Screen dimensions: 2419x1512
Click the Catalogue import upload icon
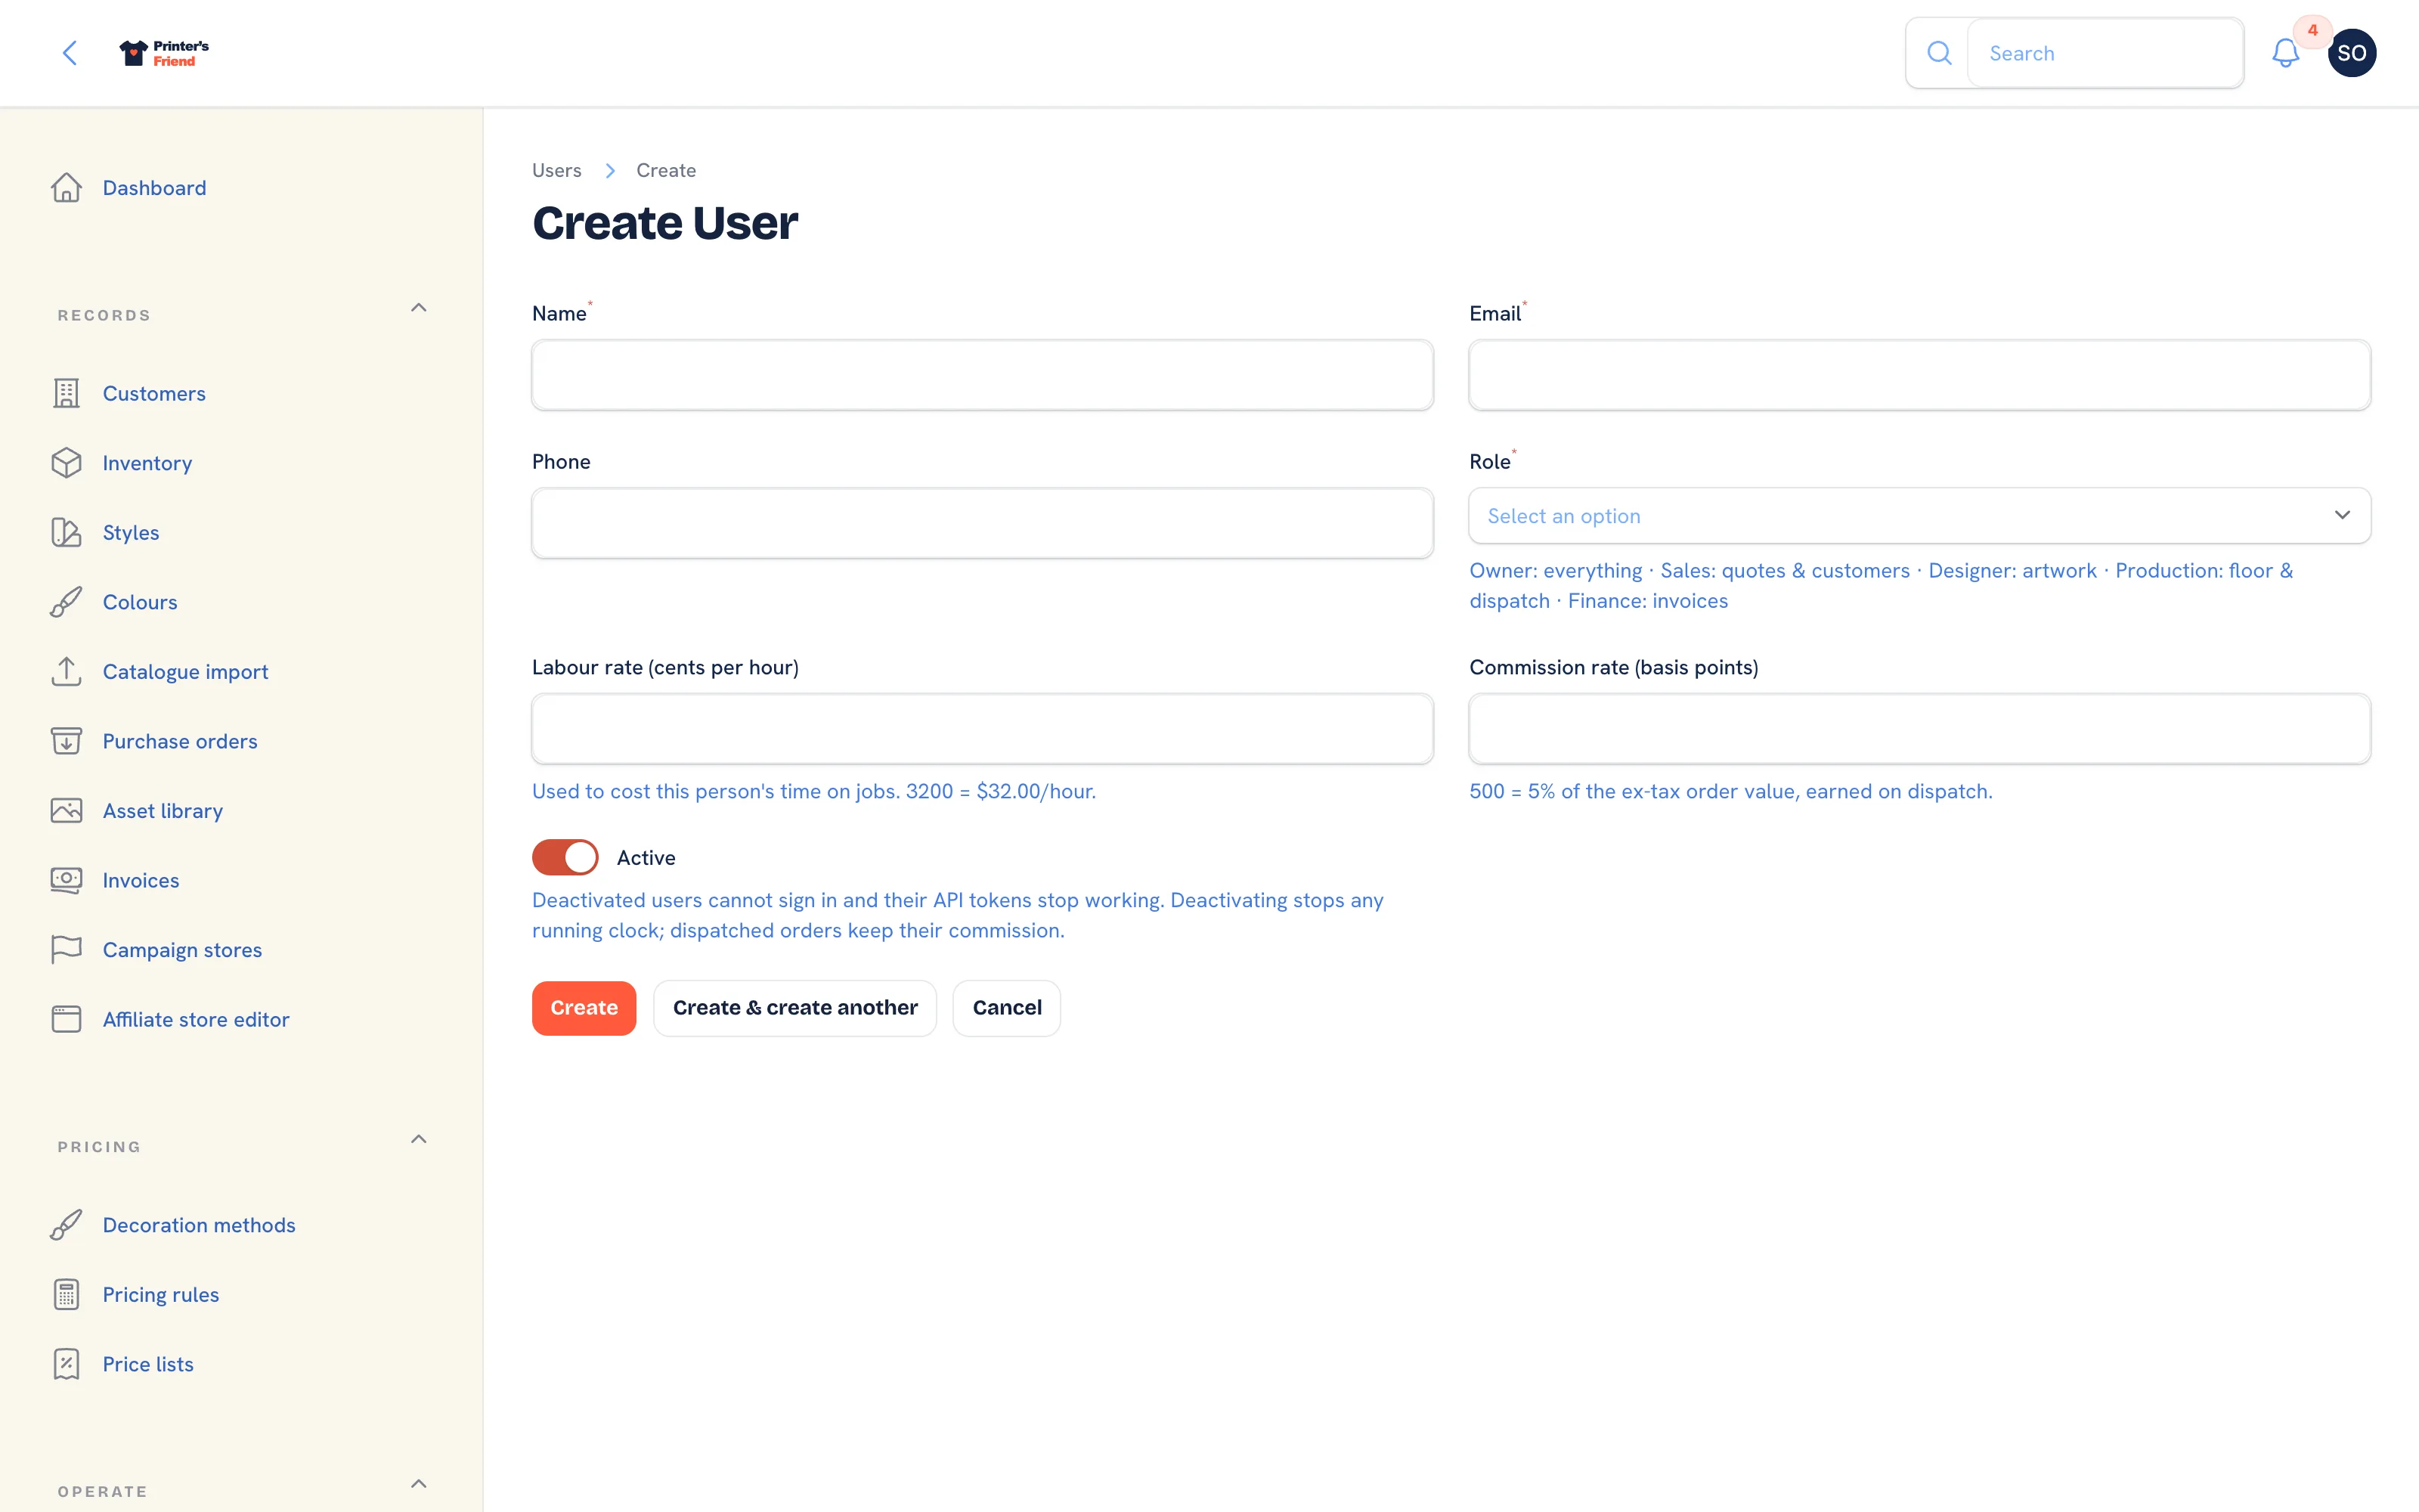coord(66,672)
